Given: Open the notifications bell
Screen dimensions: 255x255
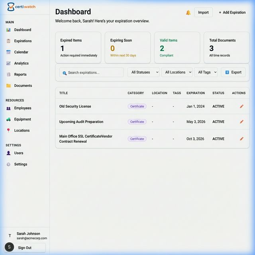Looking at the screenshot, I should (188, 12).
